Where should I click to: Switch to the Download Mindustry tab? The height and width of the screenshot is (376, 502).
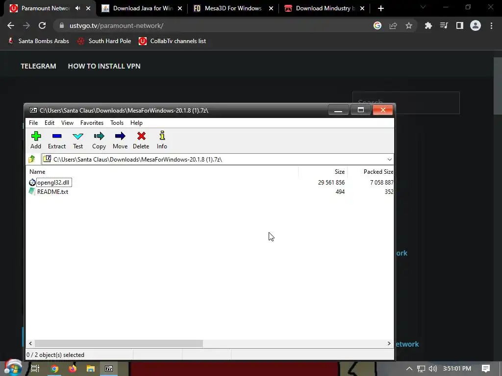coord(326,8)
